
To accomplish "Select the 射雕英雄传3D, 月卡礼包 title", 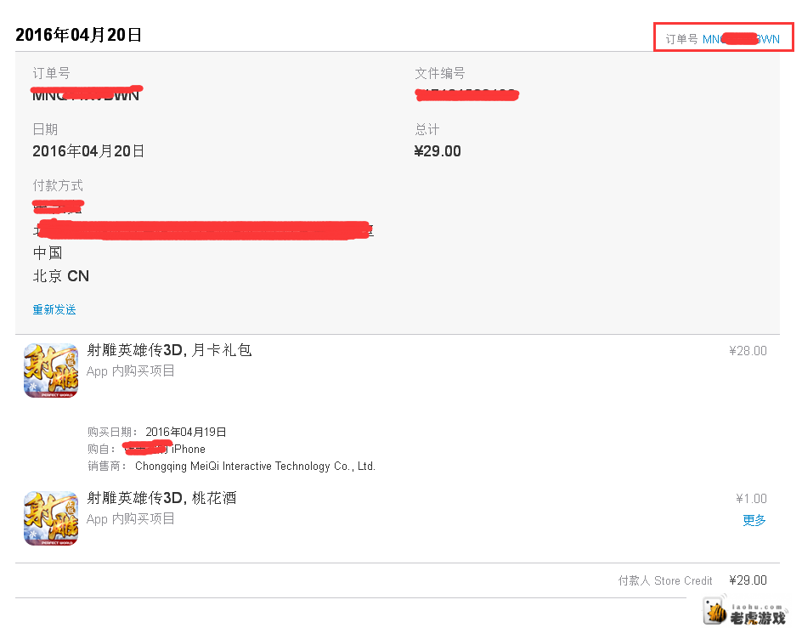I will pyautogui.click(x=169, y=350).
